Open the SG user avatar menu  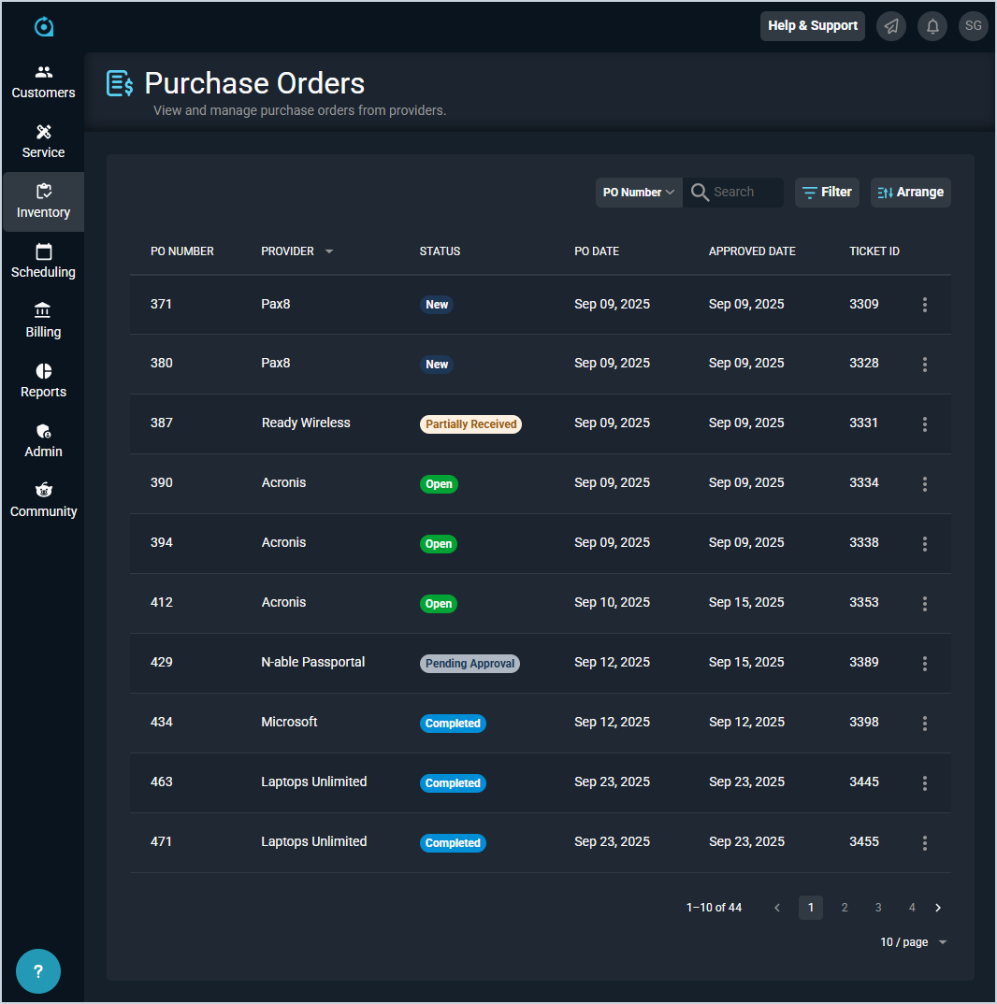tap(974, 26)
